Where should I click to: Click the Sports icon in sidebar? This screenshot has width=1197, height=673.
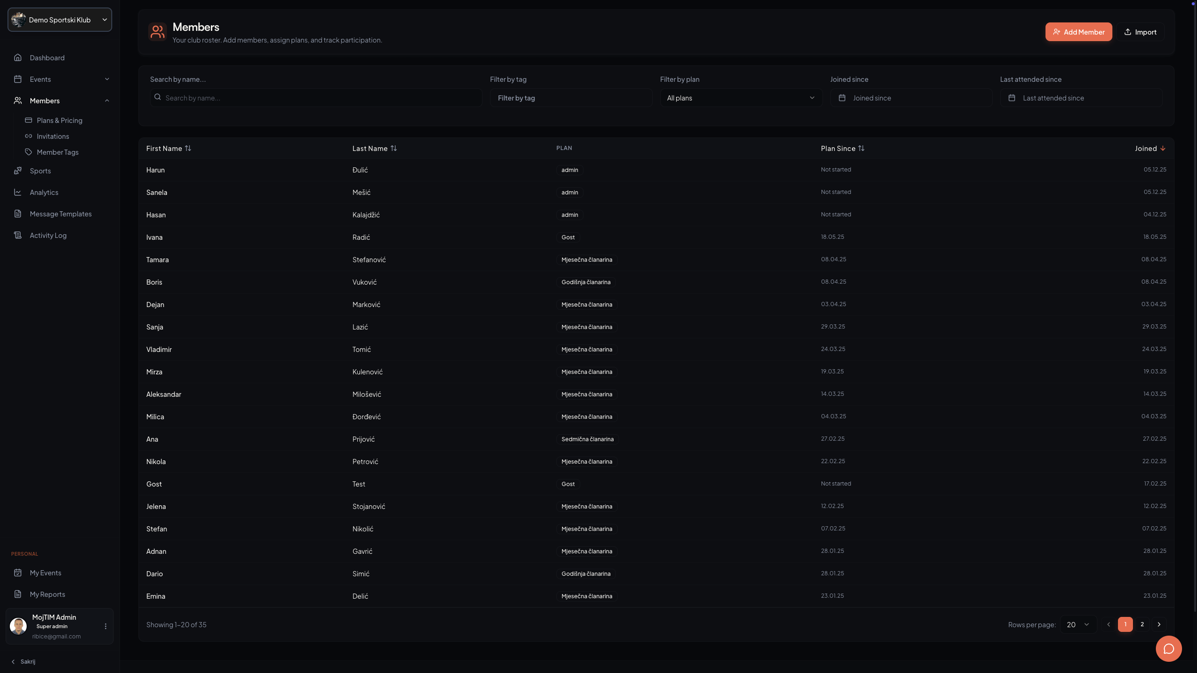coord(18,171)
